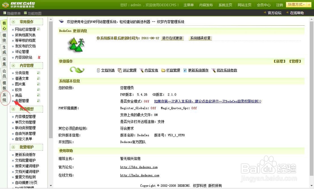Click the book icon beside welcome message
Image resolution: width=314 pixels, height=189 pixels.
pos(61,21)
